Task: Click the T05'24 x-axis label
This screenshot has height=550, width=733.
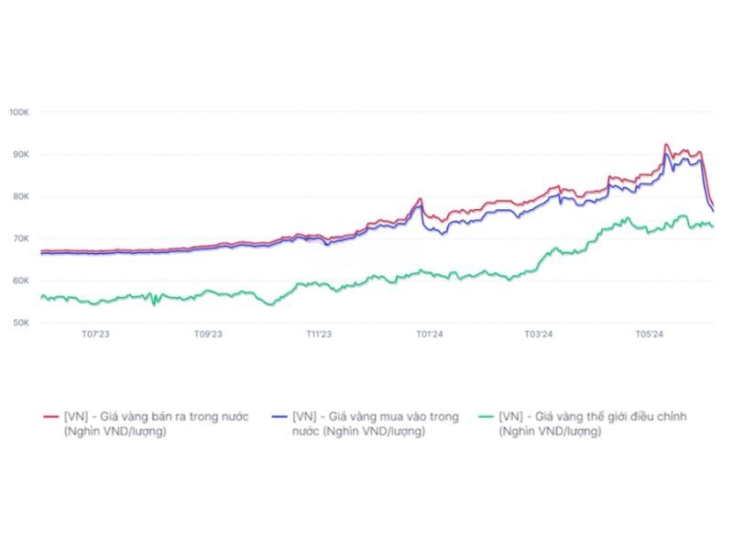Action: (650, 335)
